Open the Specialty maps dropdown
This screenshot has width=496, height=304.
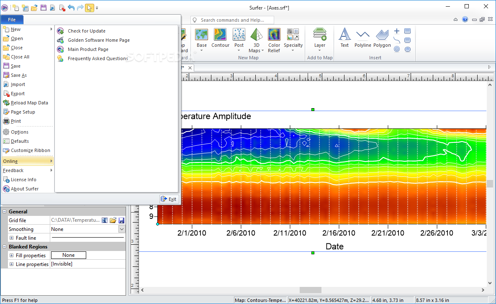click(293, 50)
